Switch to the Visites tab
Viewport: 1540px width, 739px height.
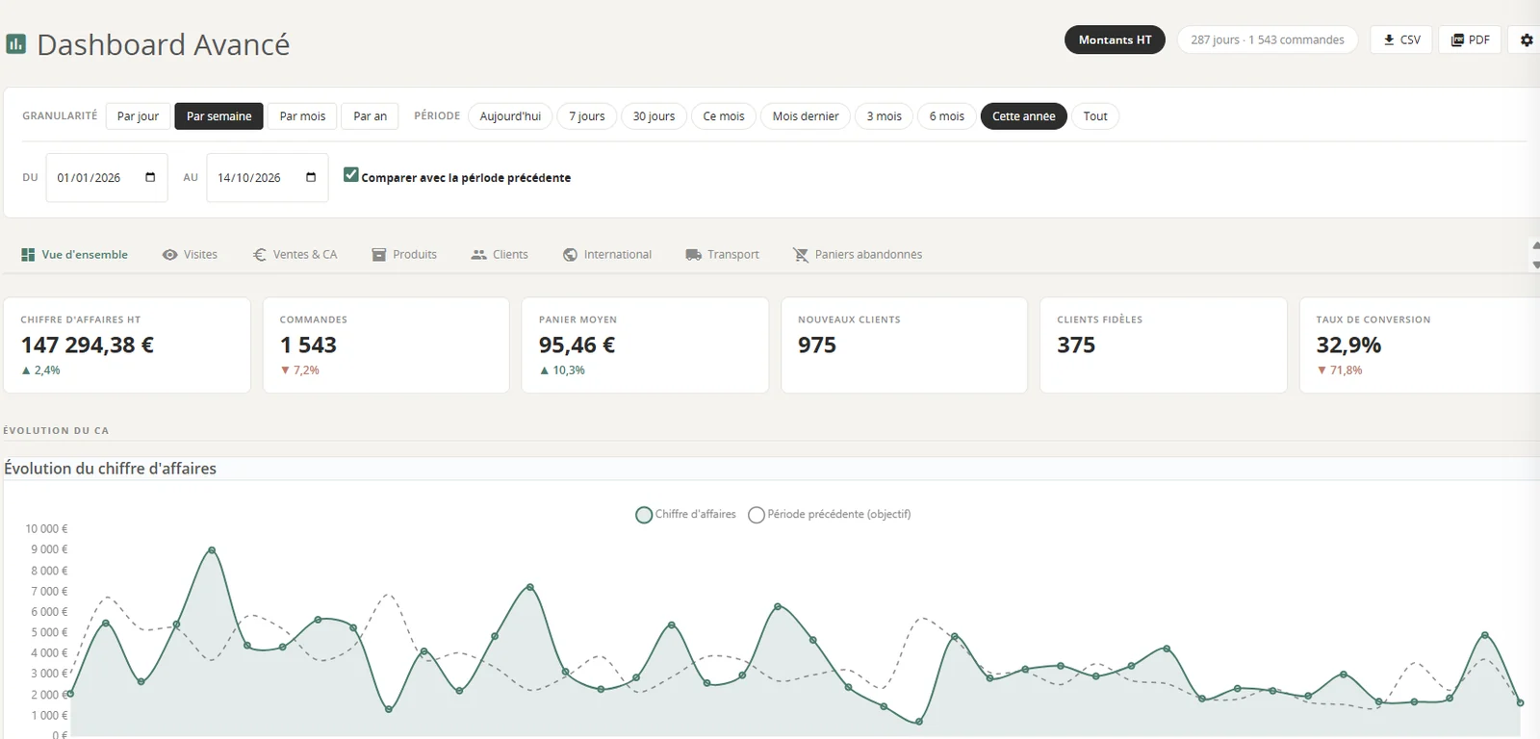tap(190, 255)
